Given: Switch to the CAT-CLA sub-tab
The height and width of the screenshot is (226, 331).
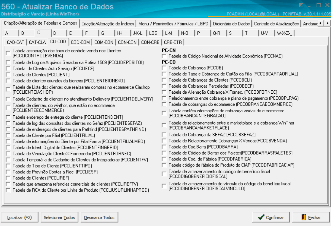Looking at the screenshot, I should click(37, 42).
